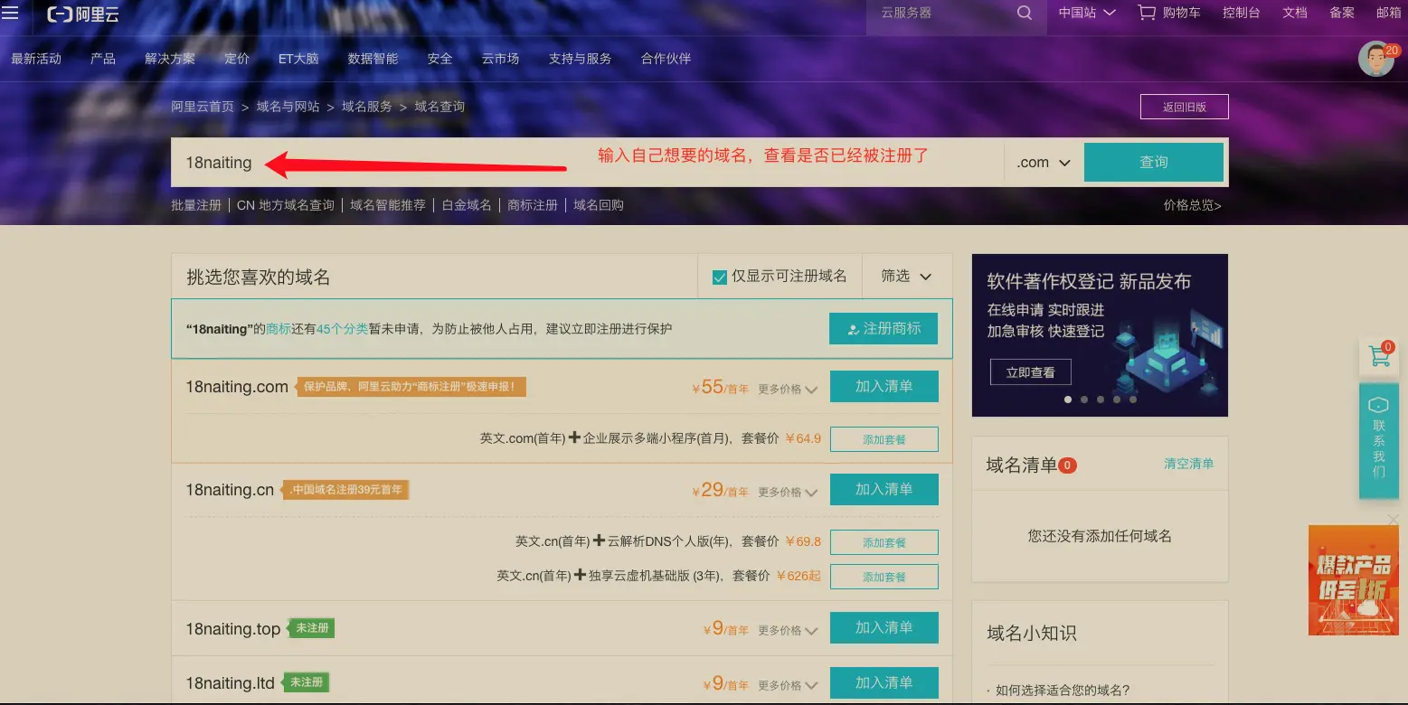Screen dimensions: 1408x705
Task: Open the 云市场 nav item
Action: [x=500, y=59]
